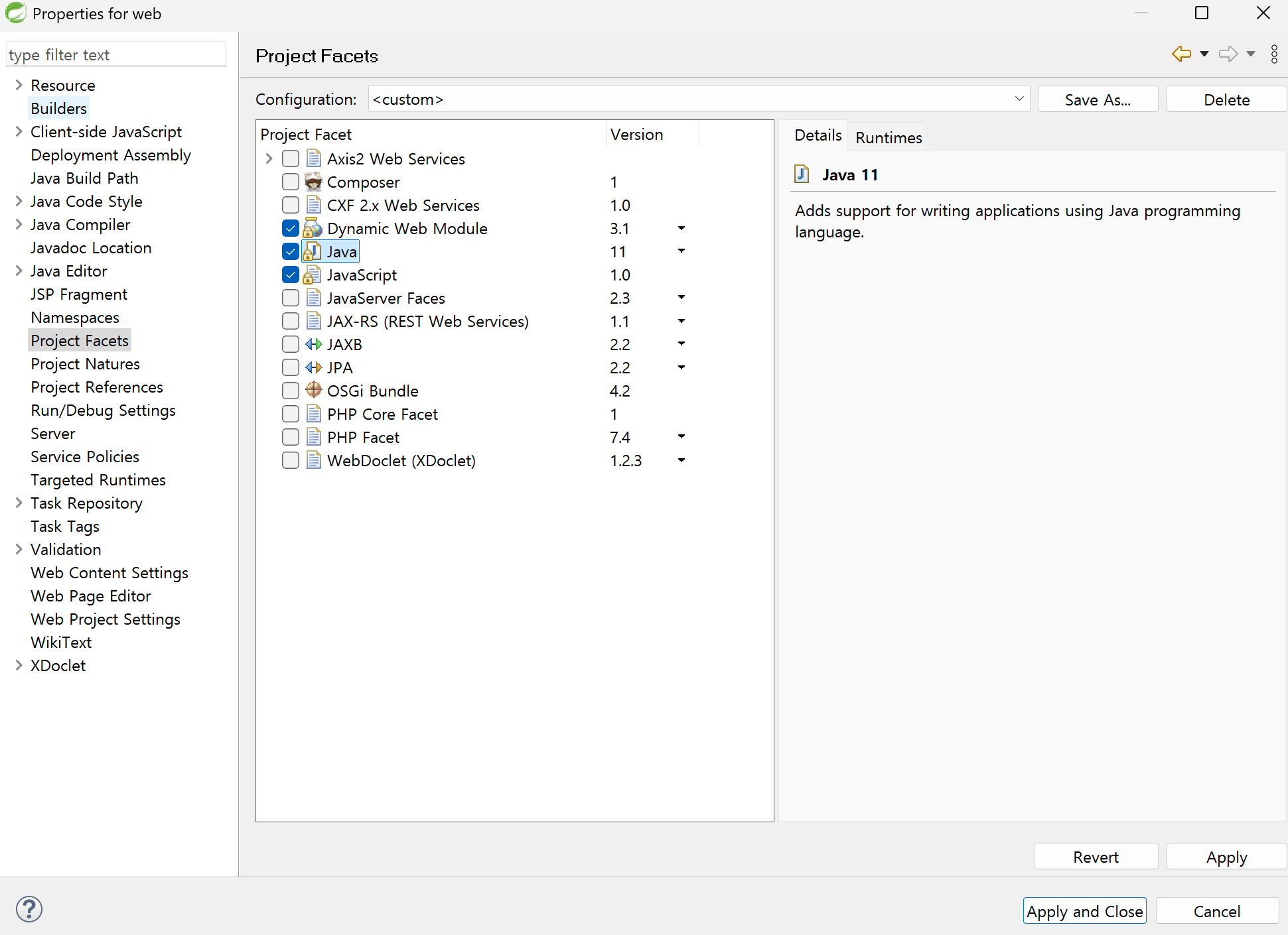The width and height of the screenshot is (1288, 935).
Task: Uncheck the JavaScript facet checkbox
Action: (291, 275)
